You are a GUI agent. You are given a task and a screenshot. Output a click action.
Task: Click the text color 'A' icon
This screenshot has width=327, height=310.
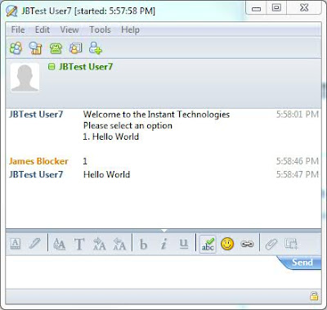(x=16, y=244)
